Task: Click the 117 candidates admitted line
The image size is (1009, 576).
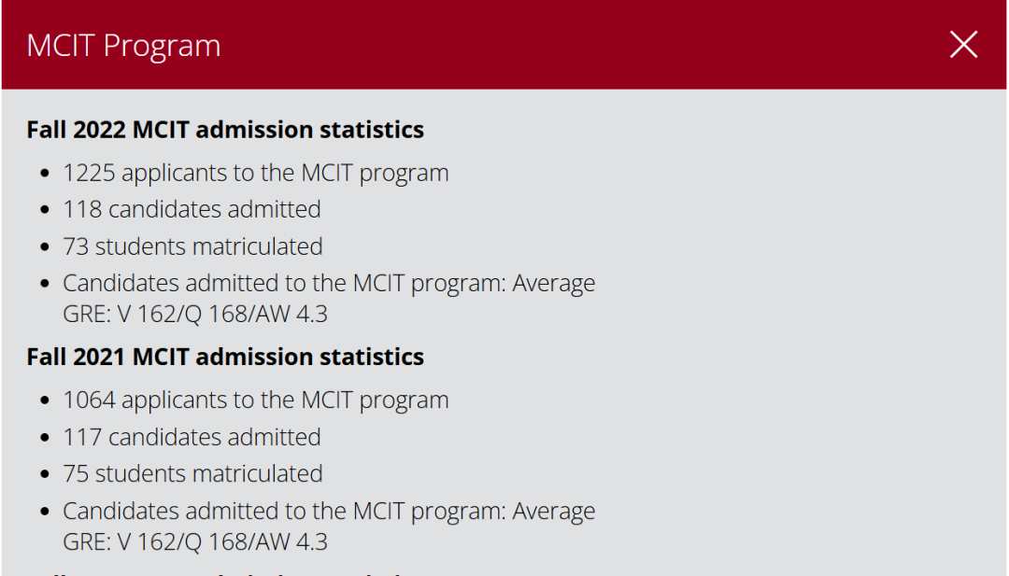Action: pyautogui.click(x=192, y=437)
